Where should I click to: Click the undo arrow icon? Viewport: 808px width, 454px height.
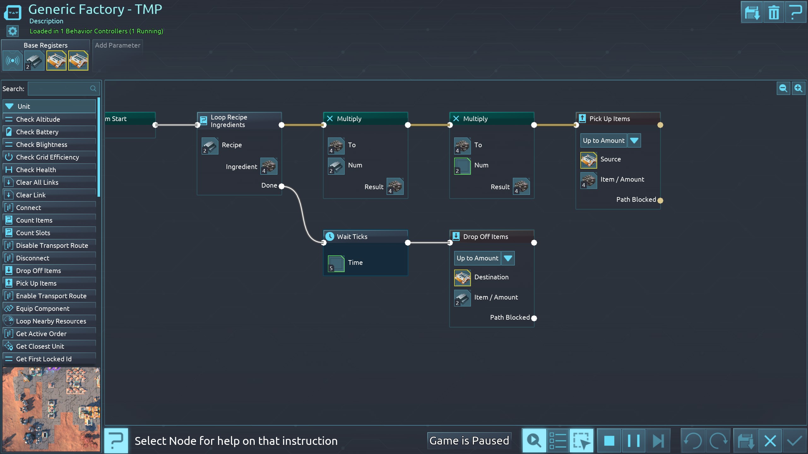(x=693, y=440)
